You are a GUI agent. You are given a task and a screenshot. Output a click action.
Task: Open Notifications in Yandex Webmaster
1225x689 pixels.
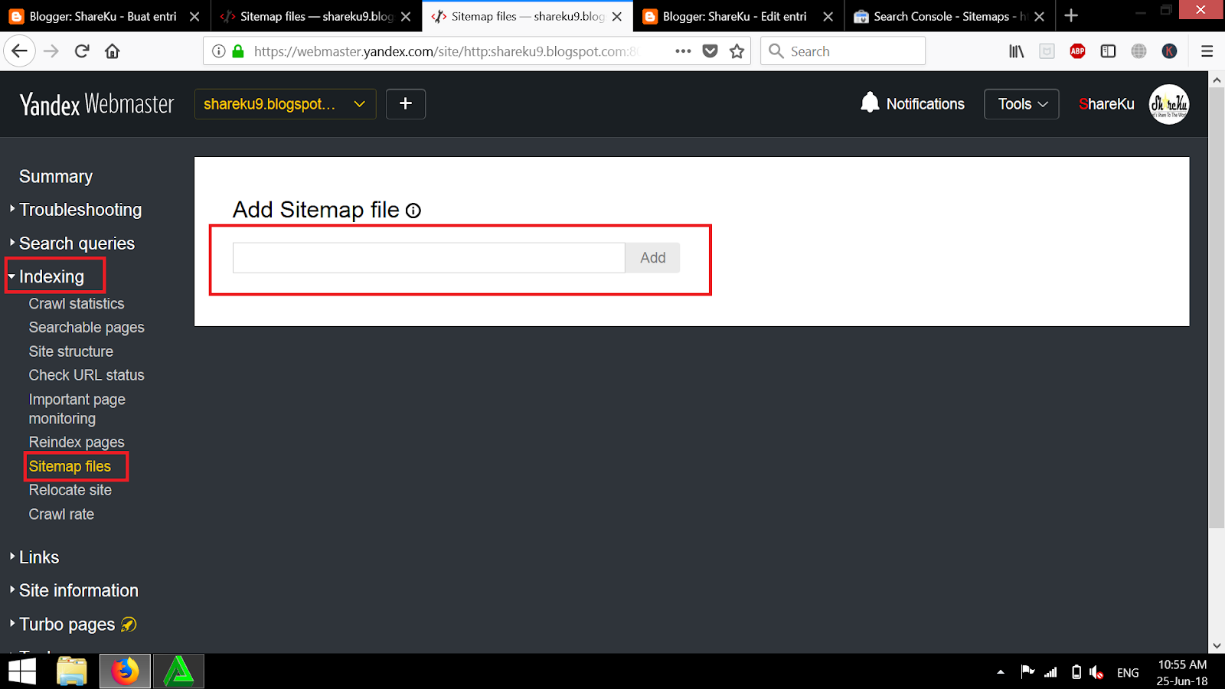click(x=913, y=104)
